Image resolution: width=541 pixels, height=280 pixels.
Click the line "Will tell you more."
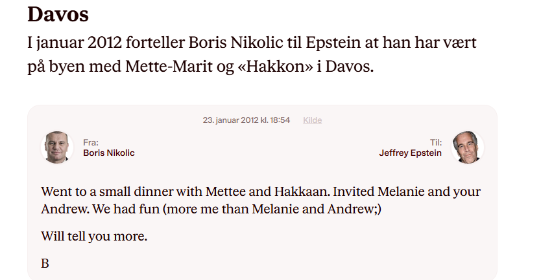point(94,236)
